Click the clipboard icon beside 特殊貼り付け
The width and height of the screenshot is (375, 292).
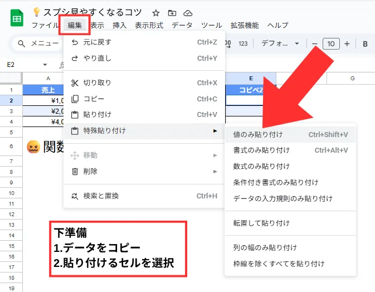[x=75, y=131]
